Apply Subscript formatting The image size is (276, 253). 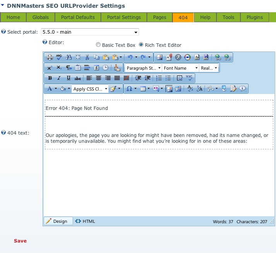click(x=59, y=68)
